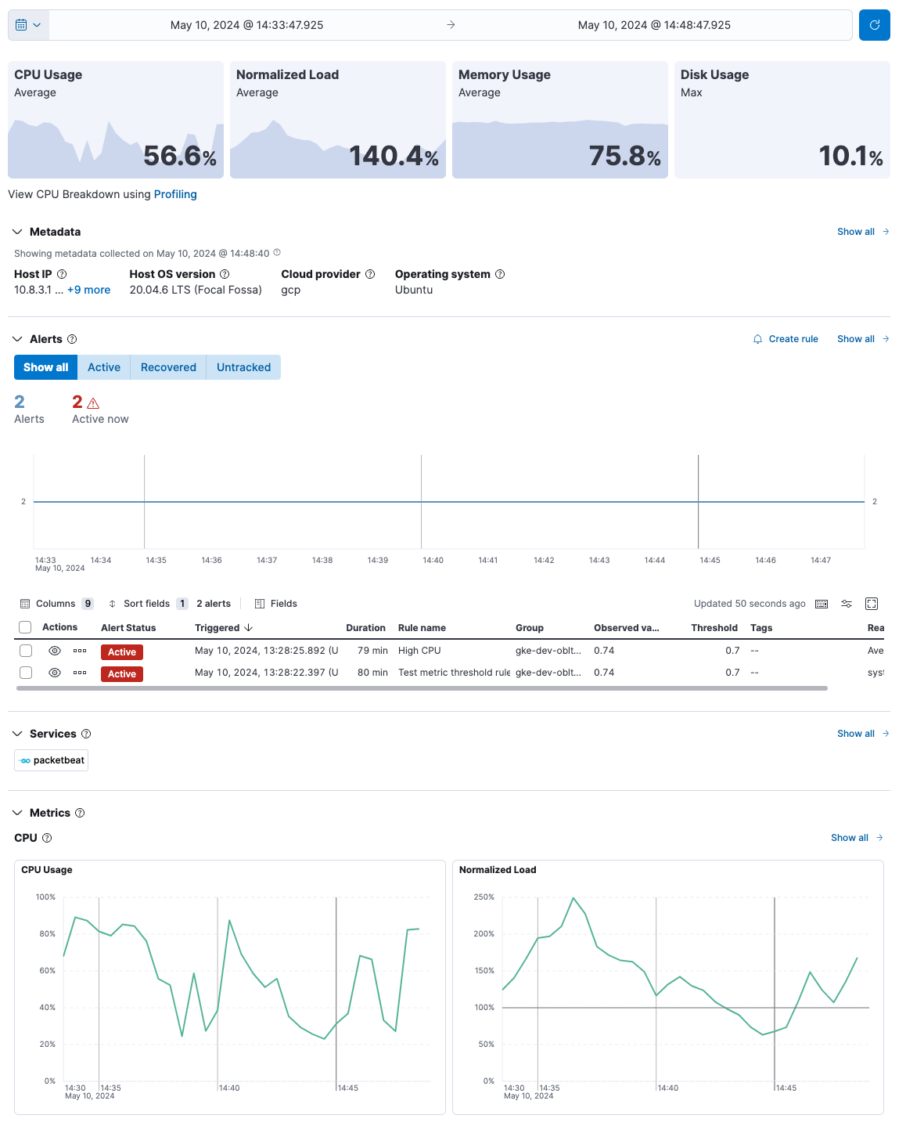Open keyboard shortcuts icon in alerts table

coord(822,604)
